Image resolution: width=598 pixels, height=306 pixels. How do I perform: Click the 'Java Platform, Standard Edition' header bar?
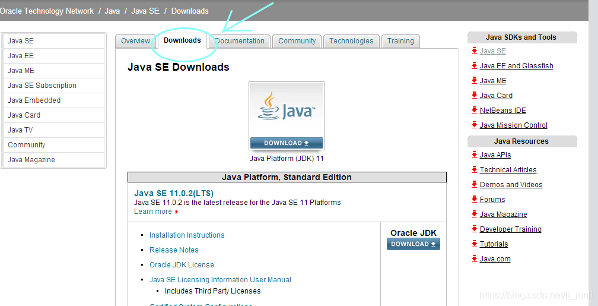287,177
